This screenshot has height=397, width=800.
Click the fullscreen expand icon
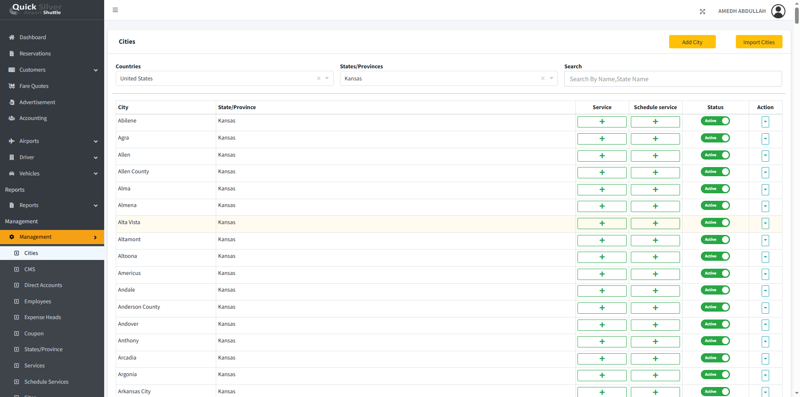click(x=702, y=12)
